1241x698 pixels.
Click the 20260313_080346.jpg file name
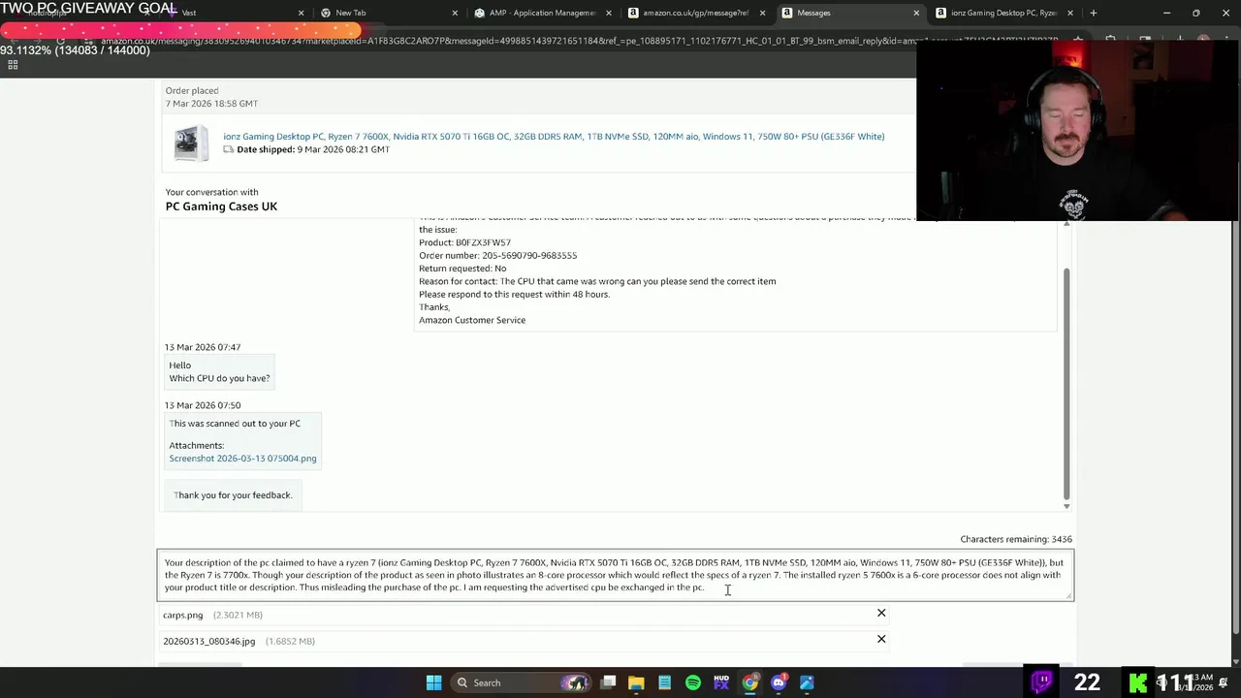point(208,641)
